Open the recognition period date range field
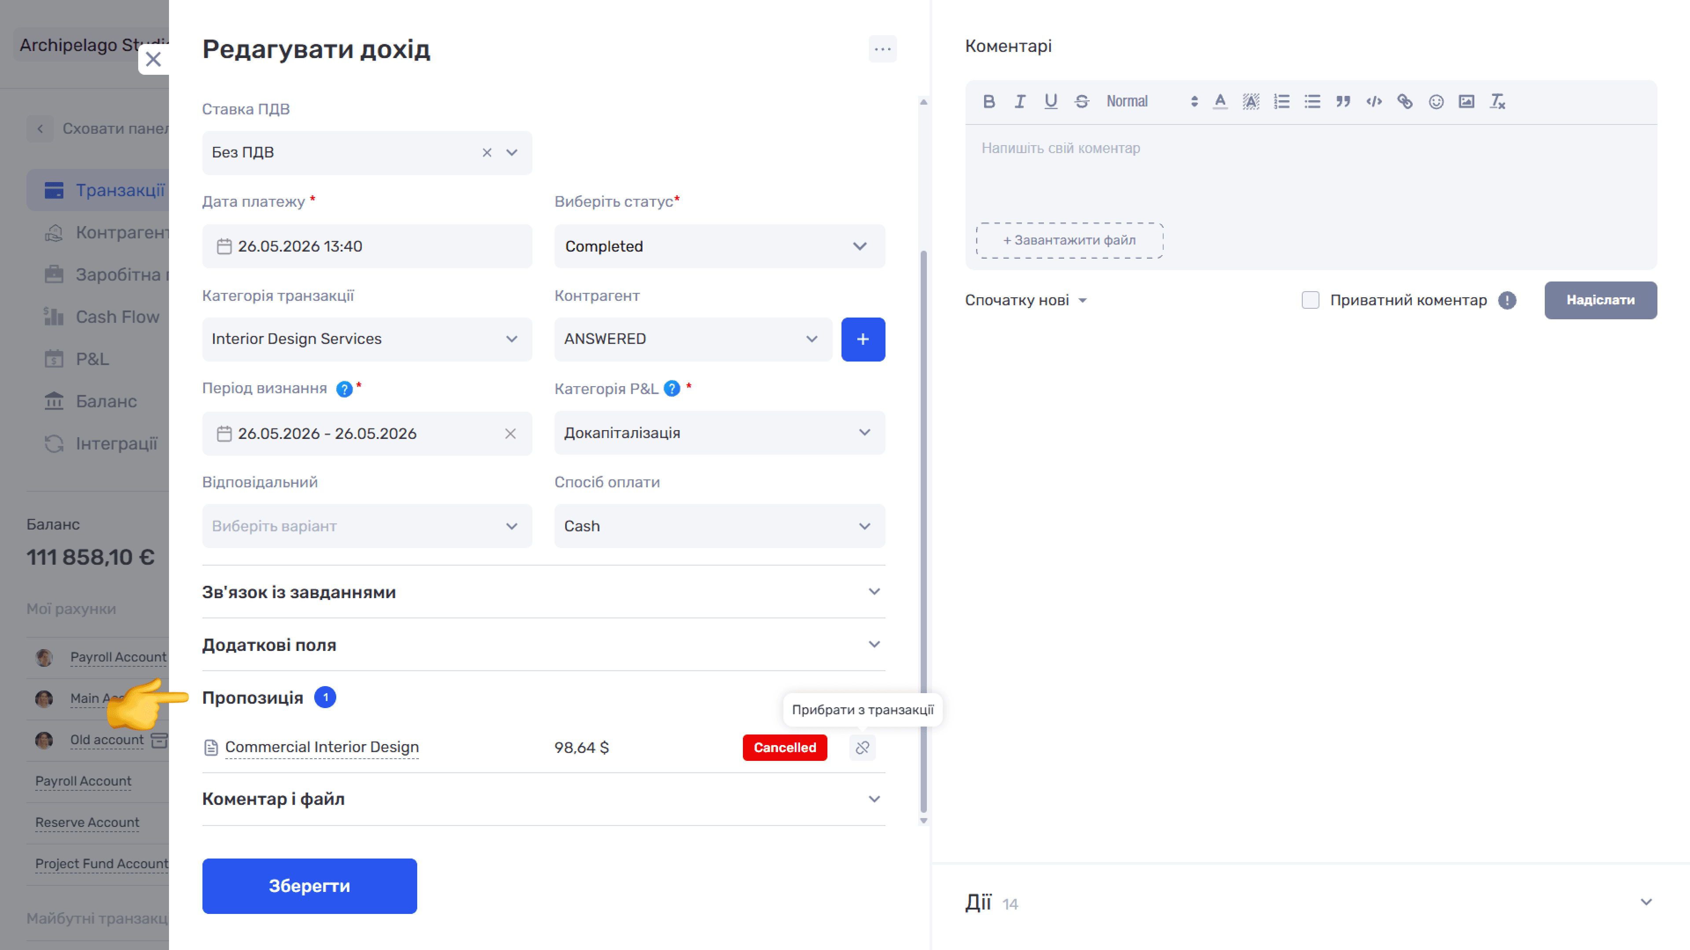This screenshot has height=950, width=1690. pos(367,434)
